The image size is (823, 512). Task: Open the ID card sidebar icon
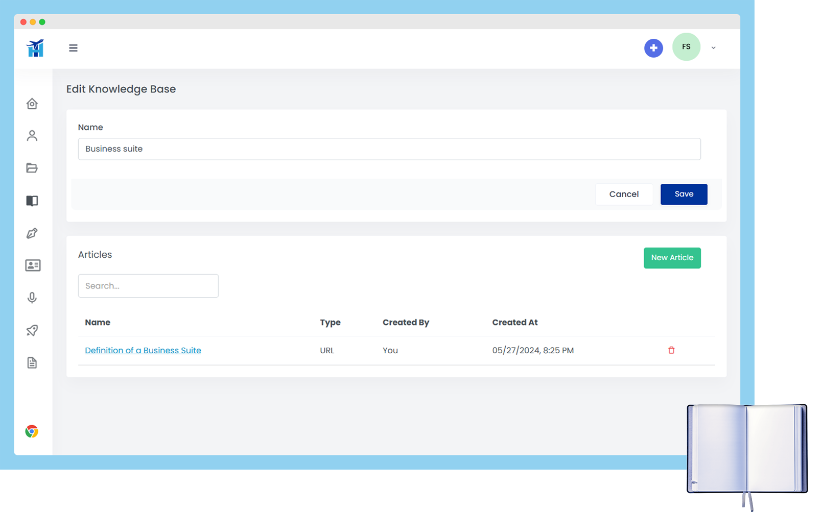(x=33, y=265)
